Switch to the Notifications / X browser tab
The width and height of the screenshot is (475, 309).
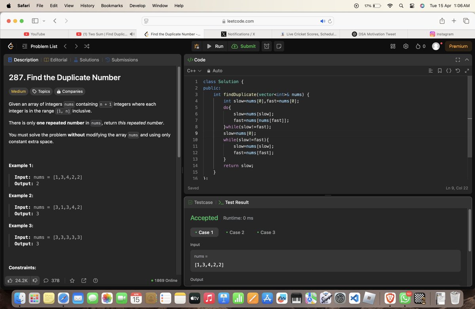click(x=238, y=34)
